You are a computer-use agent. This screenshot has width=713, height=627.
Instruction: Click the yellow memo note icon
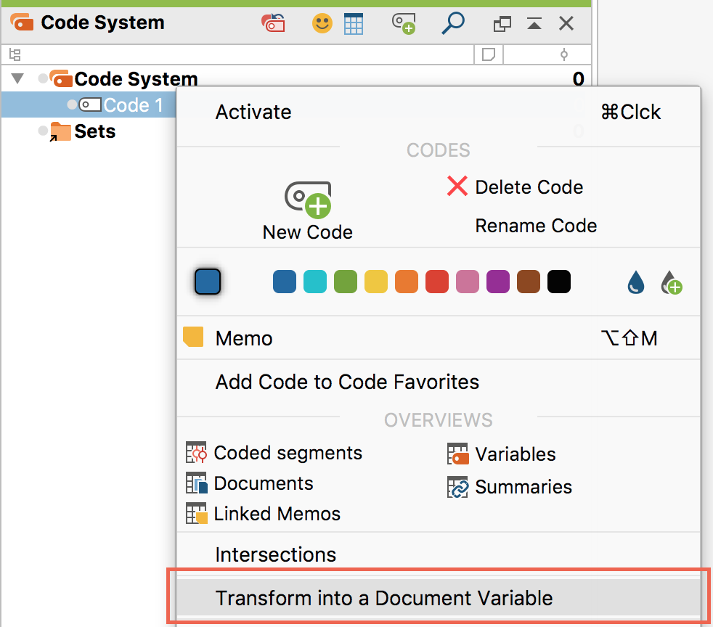(x=193, y=337)
